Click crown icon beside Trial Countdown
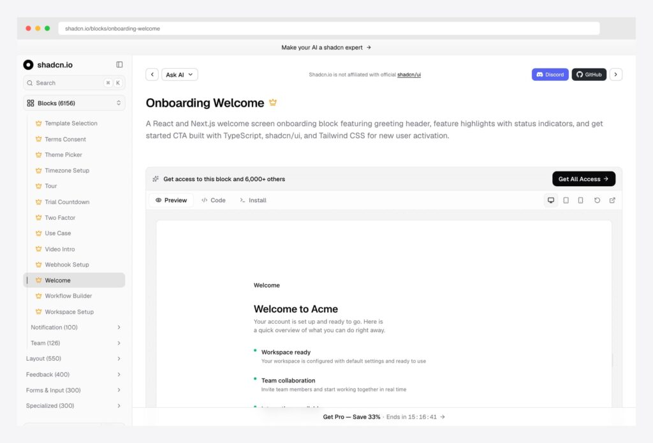The width and height of the screenshot is (653, 443). coord(39,202)
